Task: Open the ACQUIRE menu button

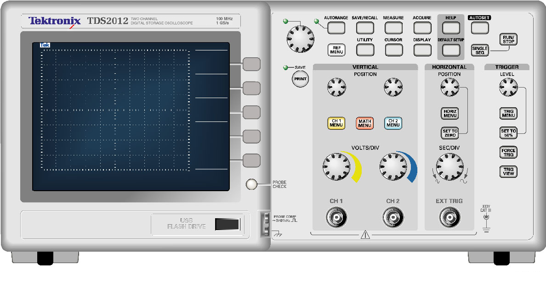Action: pyautogui.click(x=422, y=28)
